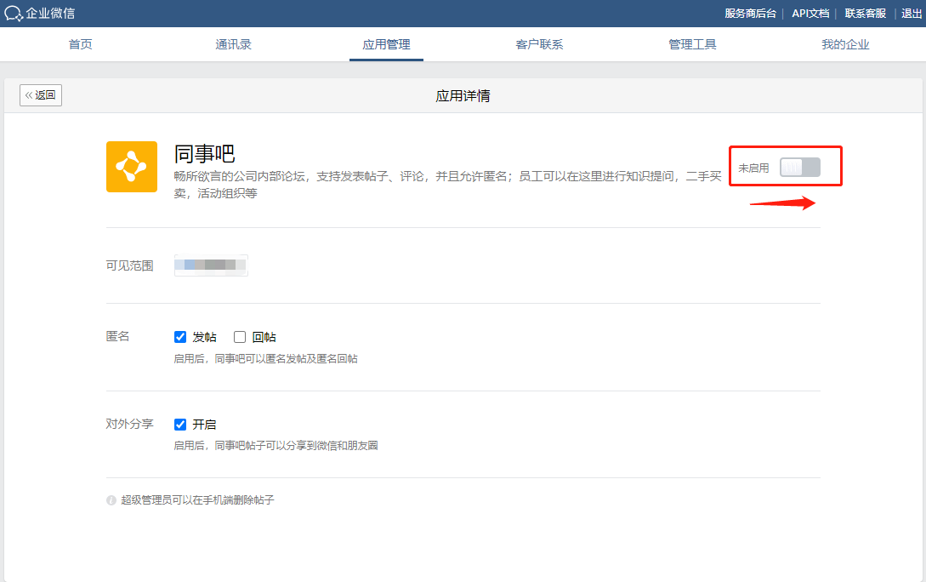
Task: Click the info icon beside 超级管理员 note
Action: [x=111, y=500]
